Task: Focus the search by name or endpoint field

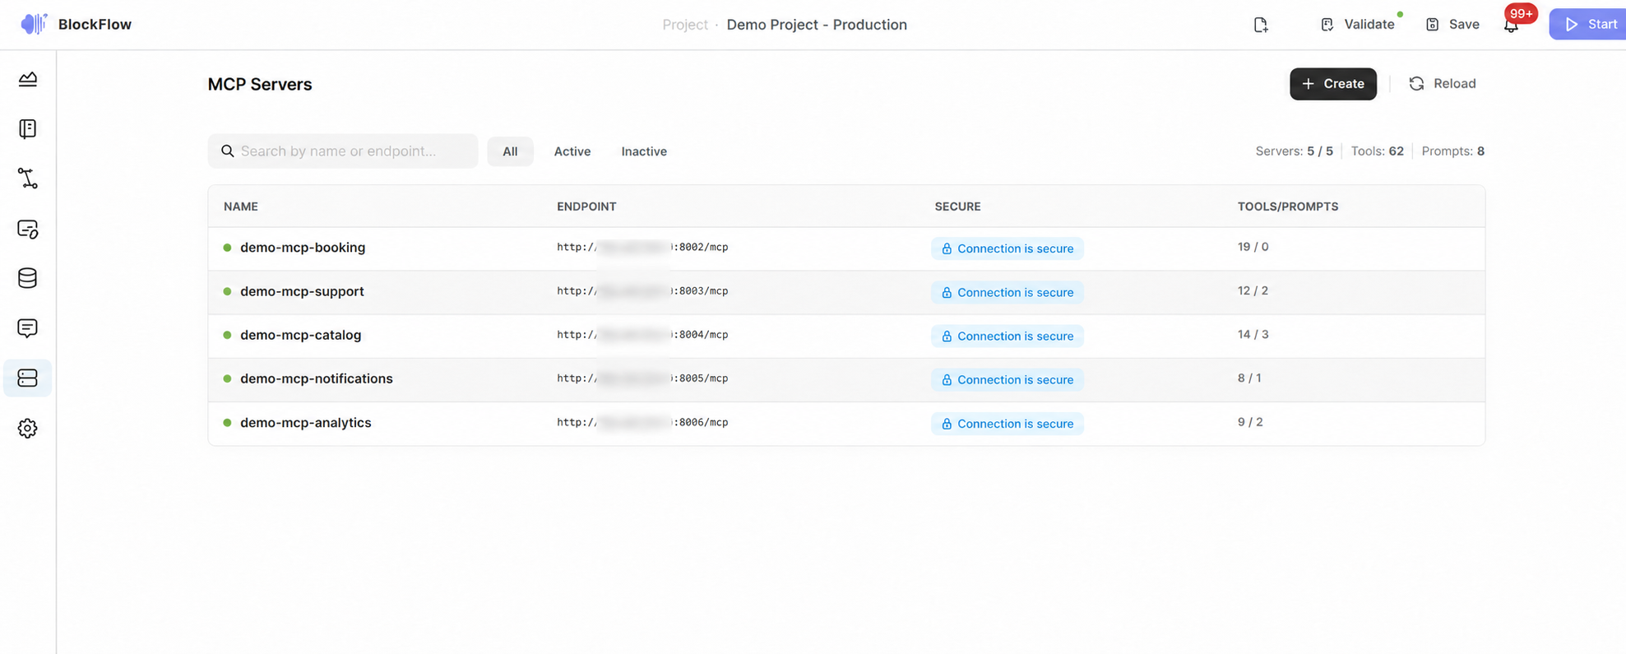Action: pyautogui.click(x=343, y=151)
